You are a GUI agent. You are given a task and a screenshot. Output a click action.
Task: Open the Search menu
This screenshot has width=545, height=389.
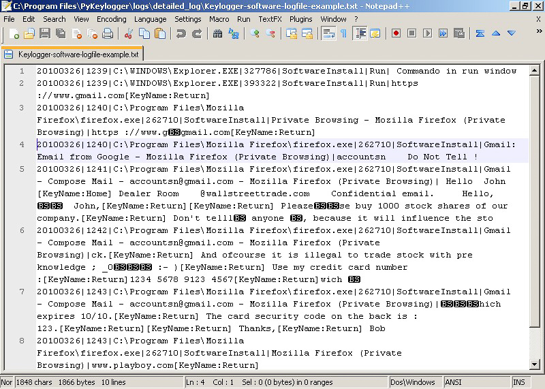[x=54, y=19]
